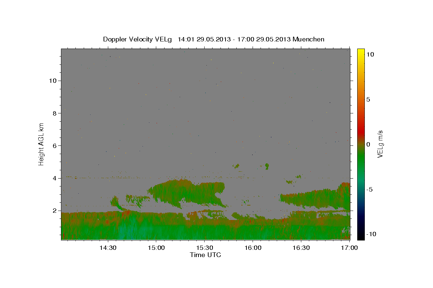Click the 15:30 time tick label
The width and height of the screenshot is (433, 288).
pos(204,248)
